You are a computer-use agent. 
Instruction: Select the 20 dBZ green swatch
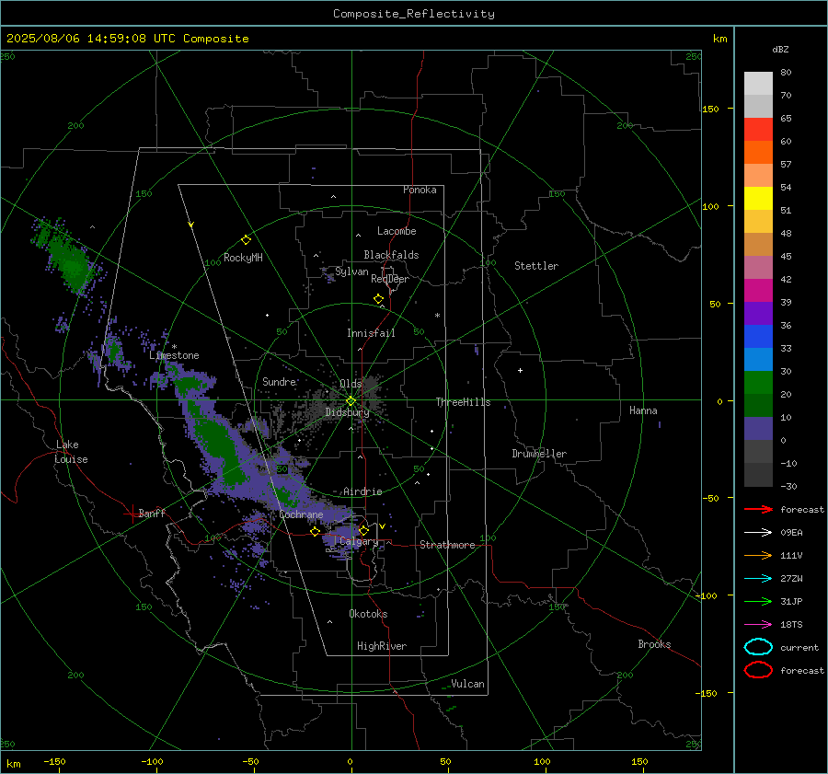pyautogui.click(x=758, y=383)
